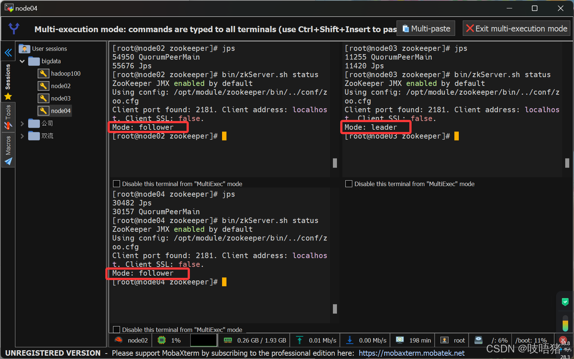574x359 pixels.
Task: Click the multi-execution fork icon
Action: (14, 29)
